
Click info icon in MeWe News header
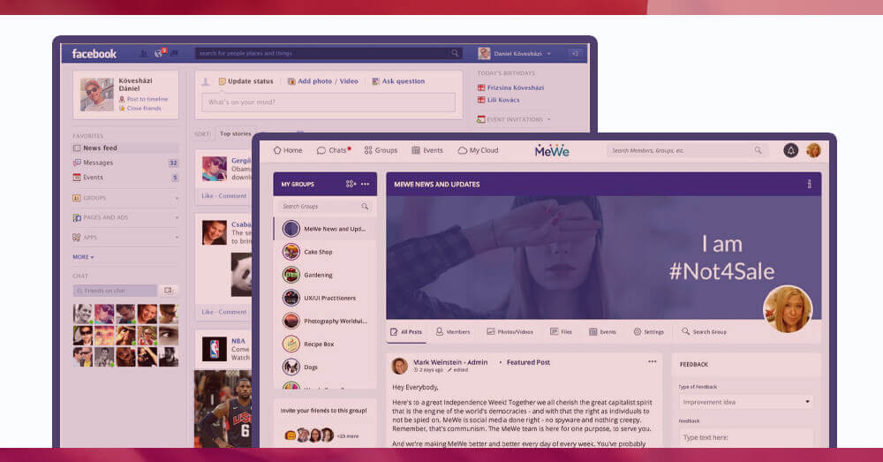click(809, 184)
